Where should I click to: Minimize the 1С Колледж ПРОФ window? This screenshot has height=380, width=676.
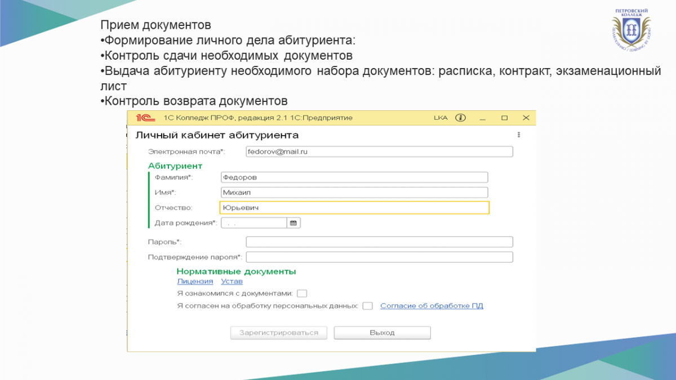point(483,118)
